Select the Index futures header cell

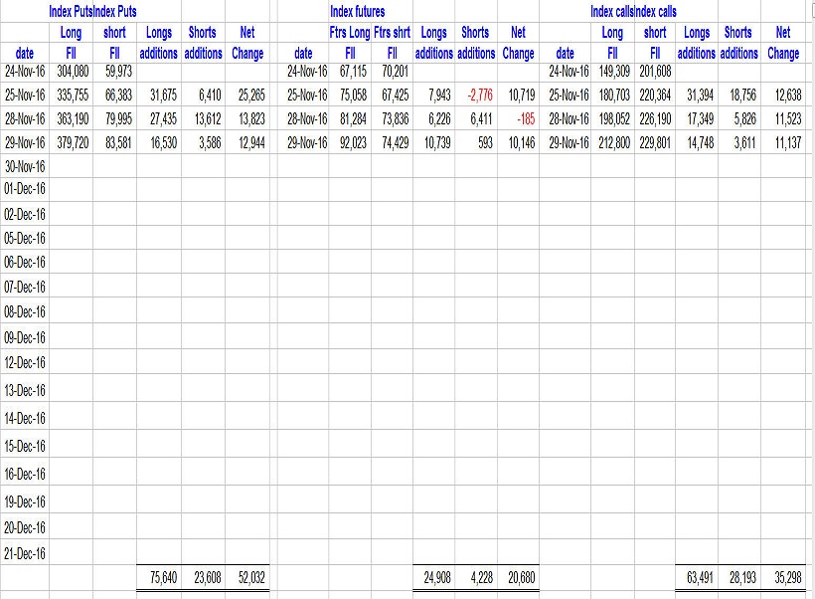(357, 12)
